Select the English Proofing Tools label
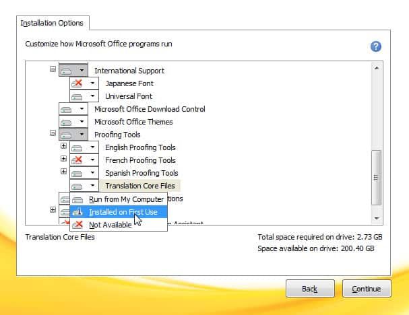 coord(140,147)
